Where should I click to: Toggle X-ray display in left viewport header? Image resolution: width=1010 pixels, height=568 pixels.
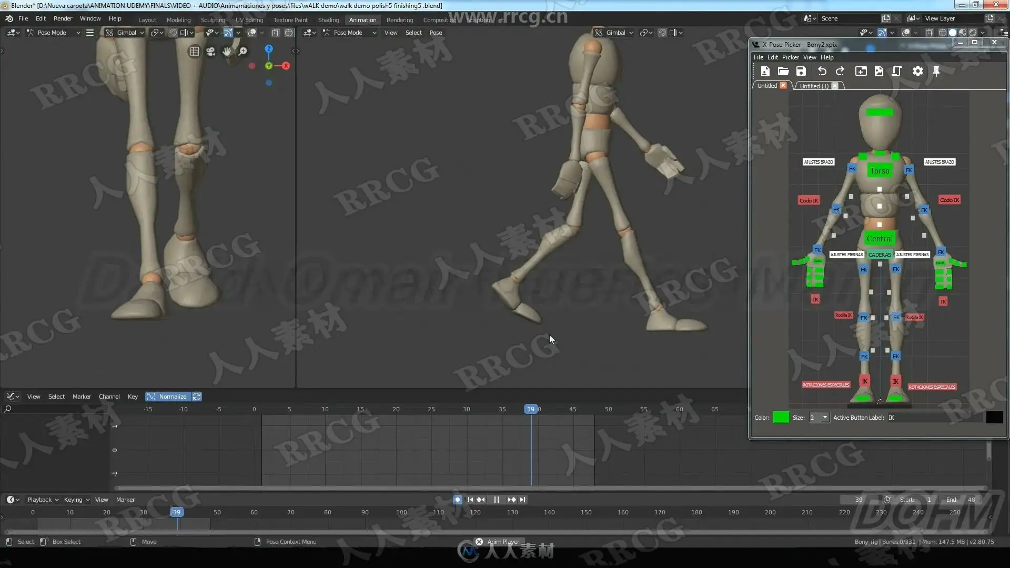point(275,33)
